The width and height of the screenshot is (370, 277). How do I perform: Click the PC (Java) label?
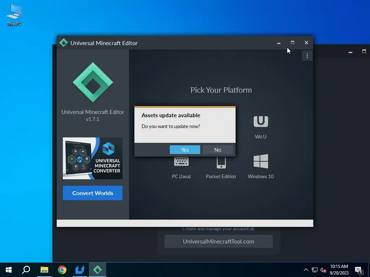point(181,176)
